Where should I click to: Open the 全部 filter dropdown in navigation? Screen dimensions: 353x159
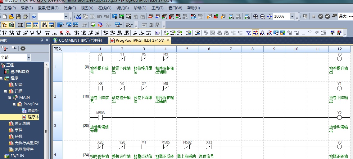coord(29,57)
